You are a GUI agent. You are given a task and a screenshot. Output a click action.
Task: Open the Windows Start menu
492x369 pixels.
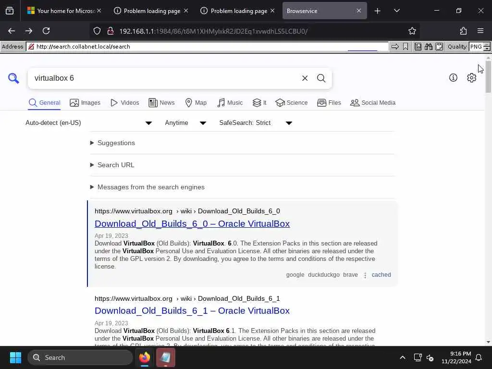(15, 357)
